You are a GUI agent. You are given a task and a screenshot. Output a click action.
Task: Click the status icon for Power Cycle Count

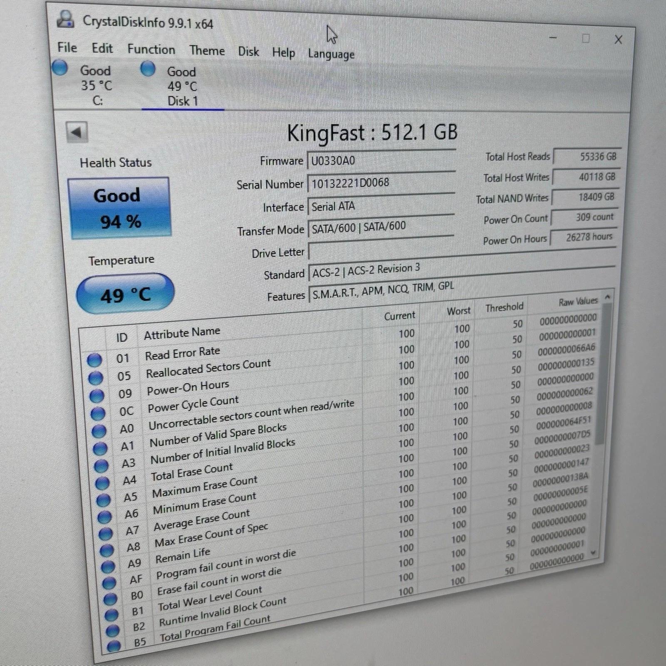coord(98,413)
